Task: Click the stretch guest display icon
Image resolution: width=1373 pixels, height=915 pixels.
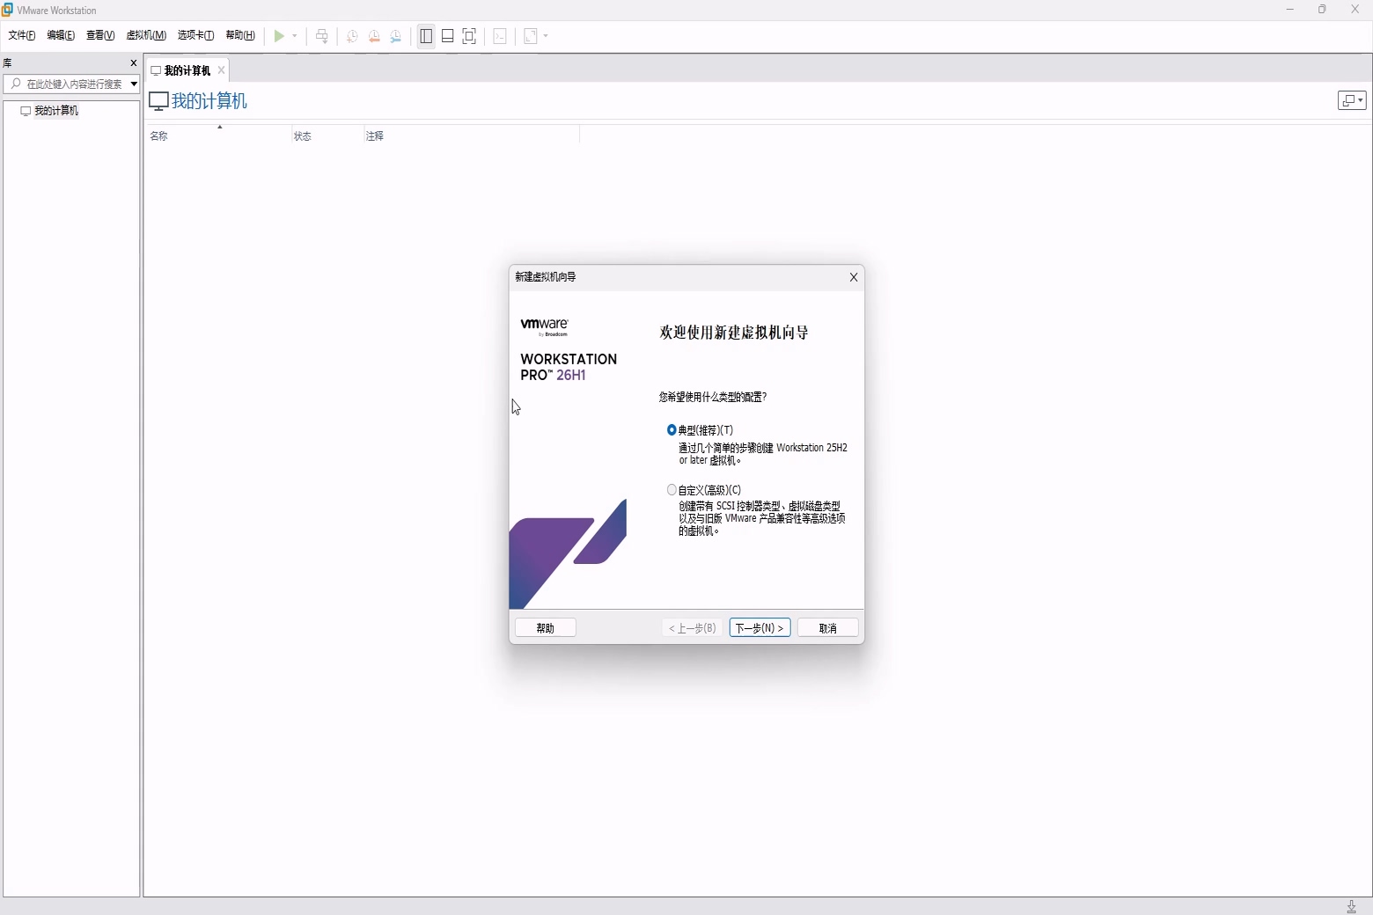Action: [x=531, y=36]
